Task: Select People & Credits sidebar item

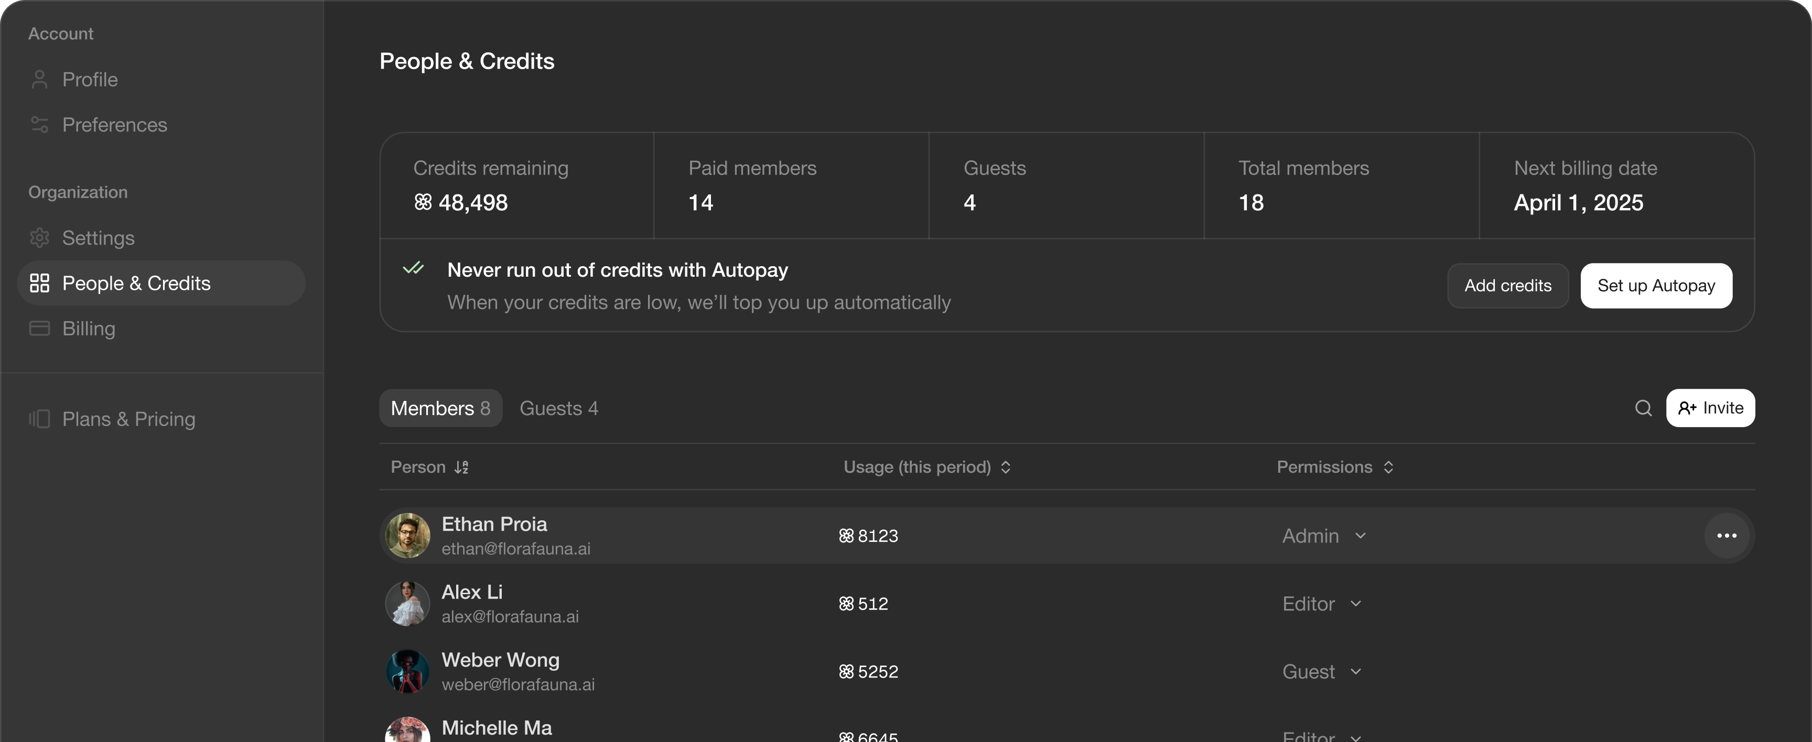Action: [x=160, y=283]
